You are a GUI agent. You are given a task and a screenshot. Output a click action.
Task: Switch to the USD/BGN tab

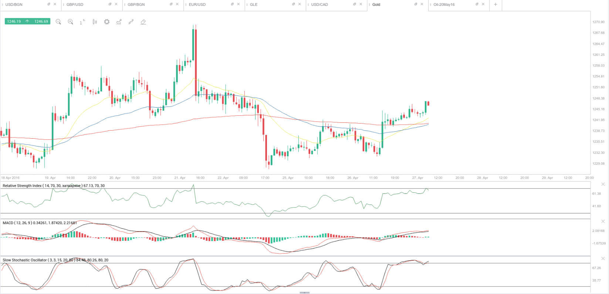14,4
